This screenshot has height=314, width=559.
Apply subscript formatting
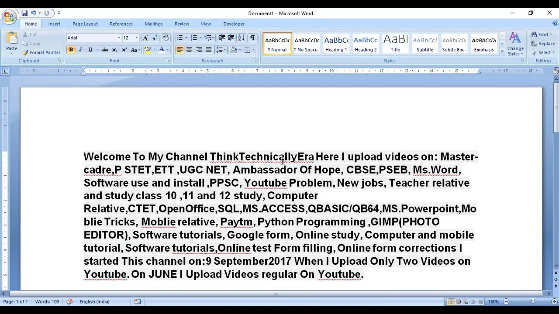tap(114, 50)
